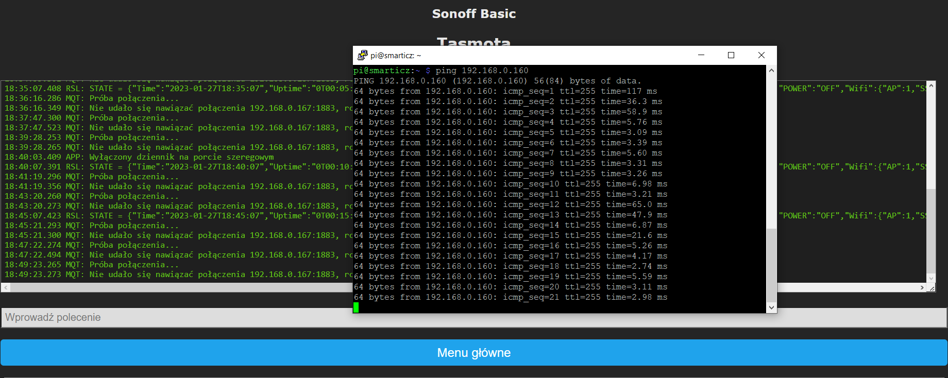Click log line 18:47:22.494 MQT connection failure
Screen dimensions: 948x378
tap(178, 255)
